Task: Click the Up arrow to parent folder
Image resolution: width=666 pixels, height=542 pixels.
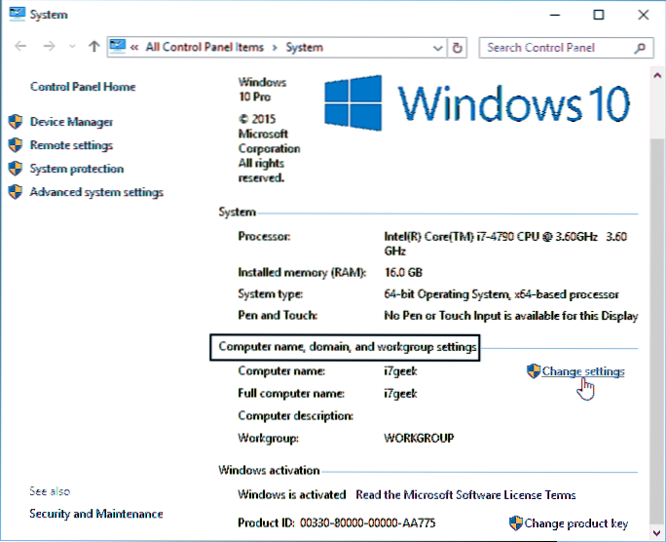Action: coord(93,47)
